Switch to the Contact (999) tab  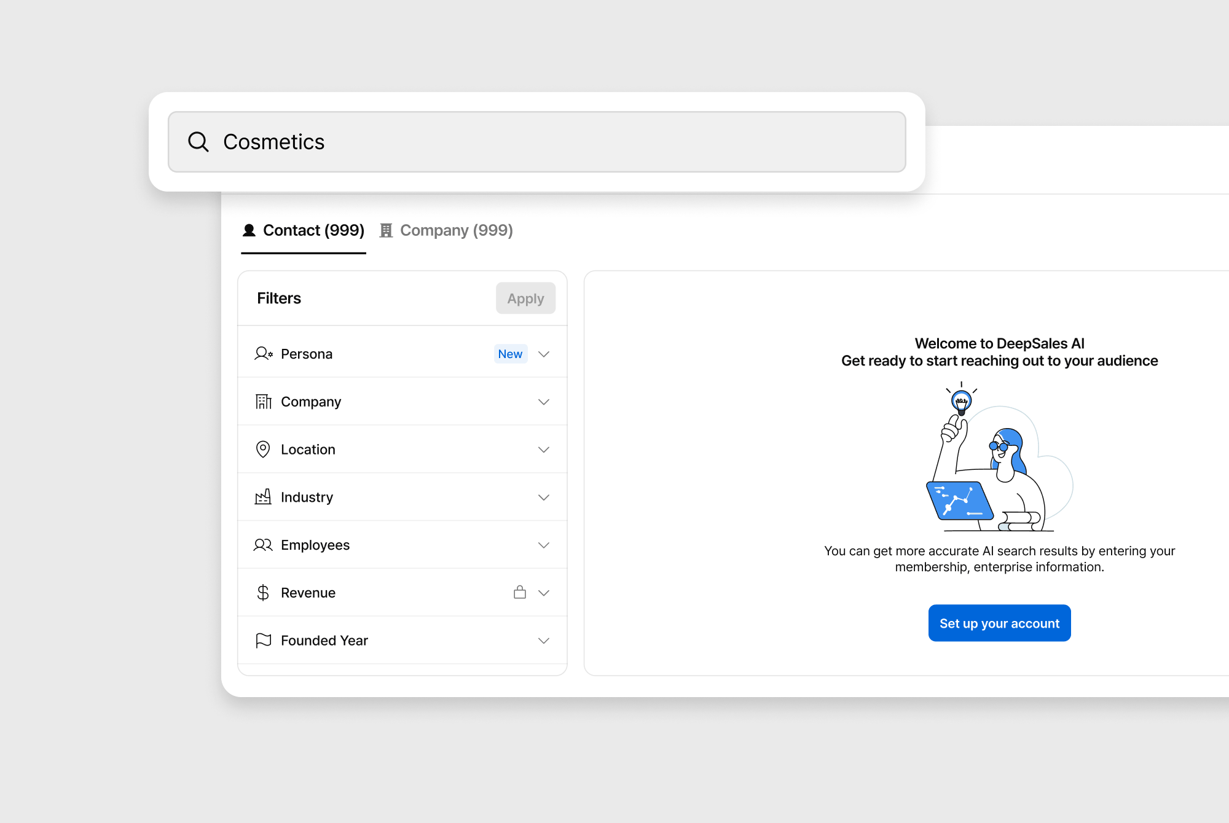coord(304,231)
